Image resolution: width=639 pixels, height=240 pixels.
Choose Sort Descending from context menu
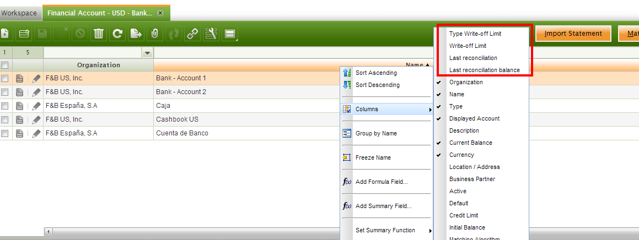[x=386, y=85]
